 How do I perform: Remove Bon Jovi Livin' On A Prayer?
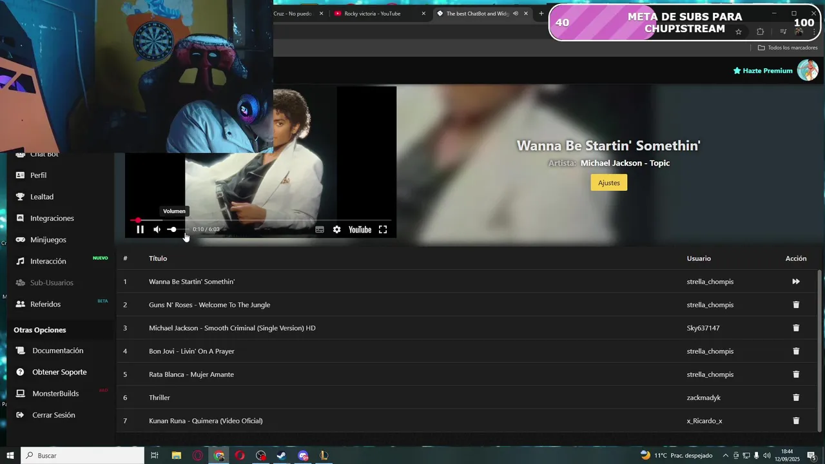tap(796, 351)
